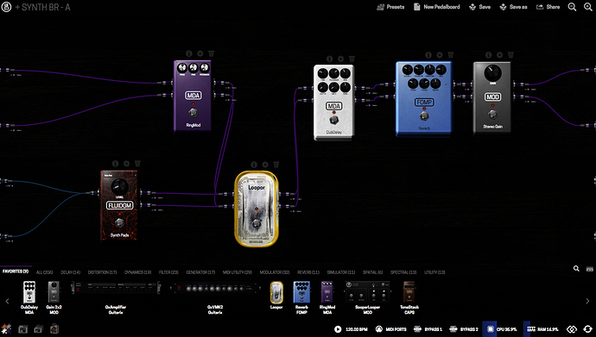Toggle the Looper pedal footswitch
Viewport: 596px width, 337px height.
click(x=257, y=222)
